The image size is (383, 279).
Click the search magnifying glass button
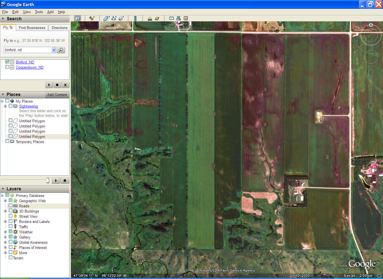click(x=61, y=50)
